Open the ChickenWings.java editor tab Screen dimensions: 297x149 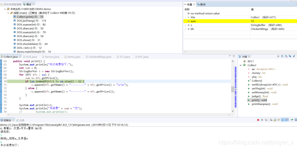(x=98, y=57)
